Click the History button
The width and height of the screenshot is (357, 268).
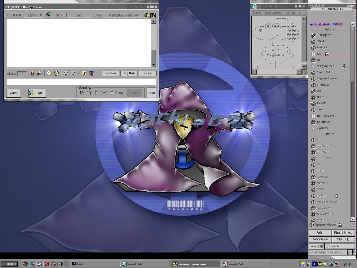tap(148, 74)
